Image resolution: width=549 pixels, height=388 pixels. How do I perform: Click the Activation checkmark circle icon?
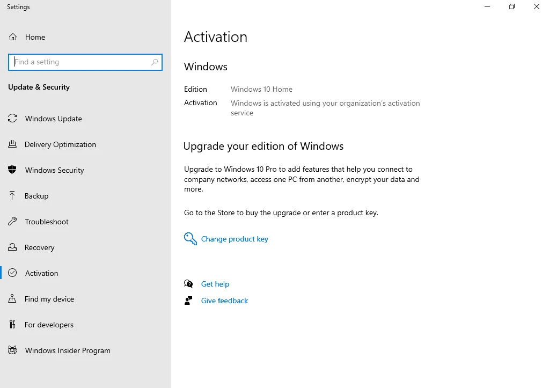point(12,273)
